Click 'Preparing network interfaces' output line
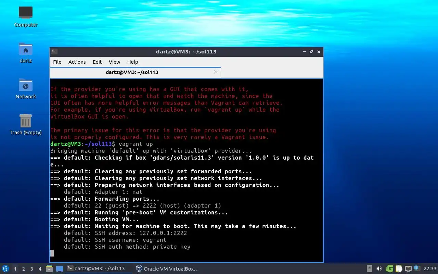This screenshot has height=274, width=438. pos(165,185)
